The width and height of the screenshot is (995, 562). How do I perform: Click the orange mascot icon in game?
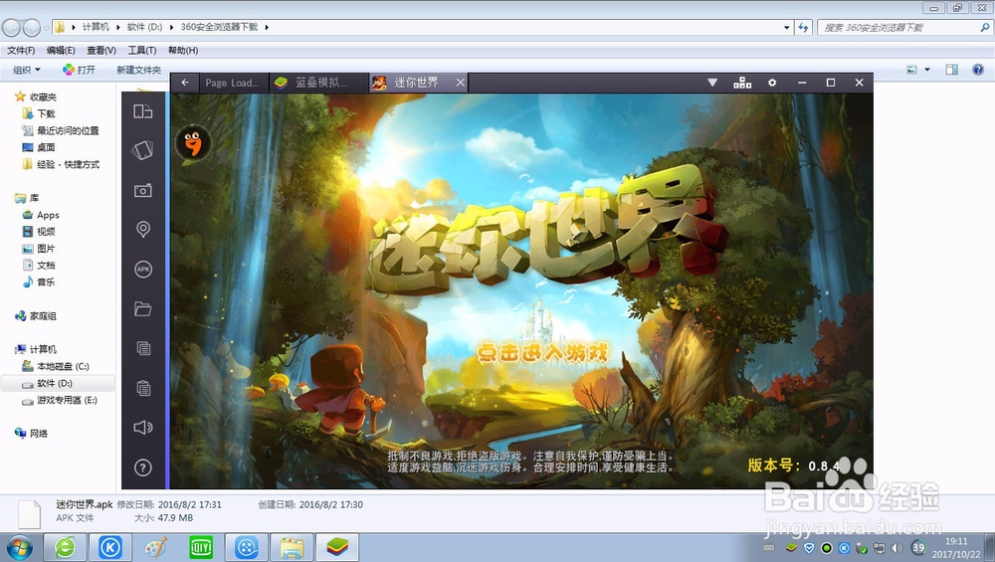point(193,142)
